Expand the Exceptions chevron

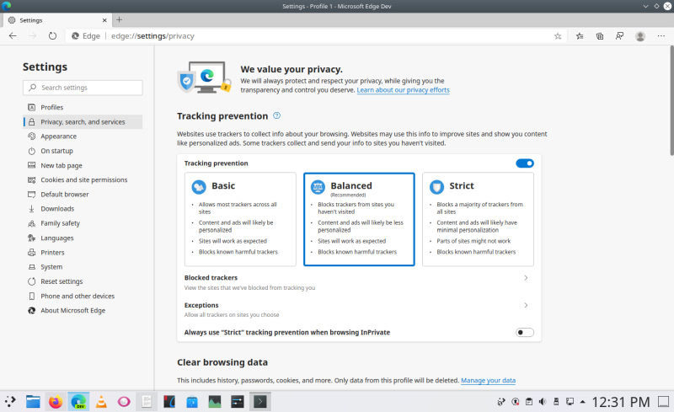526,305
